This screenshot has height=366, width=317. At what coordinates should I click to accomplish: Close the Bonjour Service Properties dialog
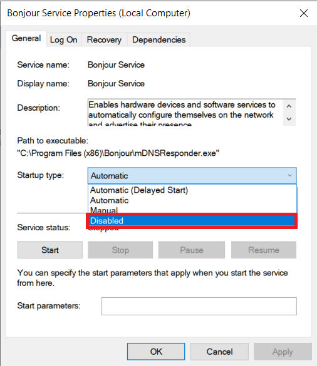coord(304,13)
